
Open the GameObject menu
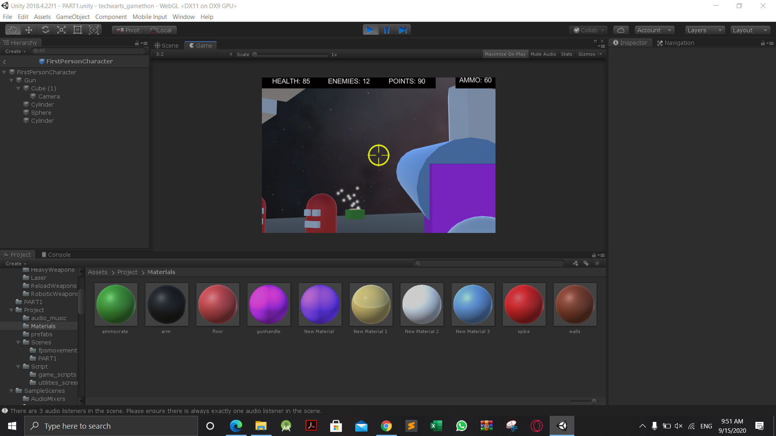tap(73, 17)
